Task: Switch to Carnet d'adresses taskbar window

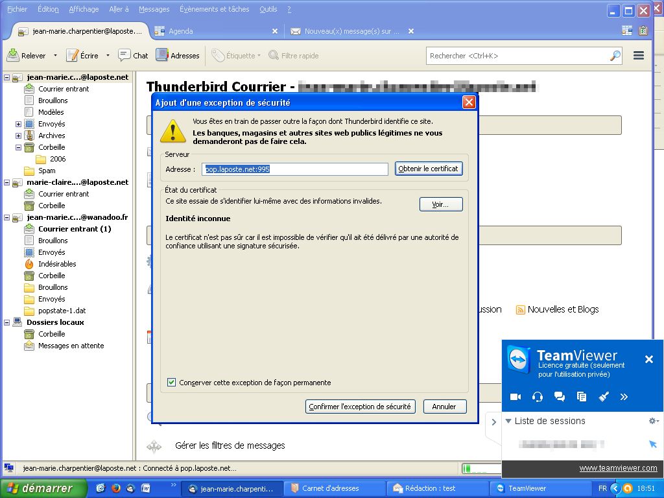Action: click(335, 488)
